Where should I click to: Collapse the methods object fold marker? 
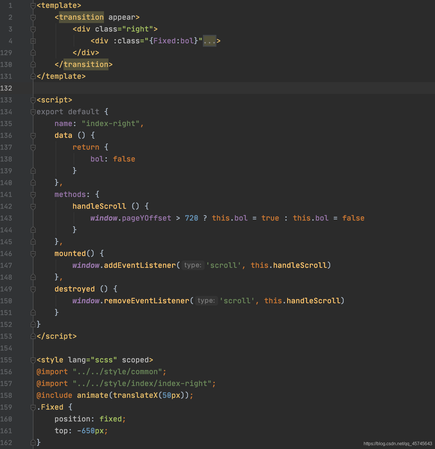pyautogui.click(x=33, y=195)
